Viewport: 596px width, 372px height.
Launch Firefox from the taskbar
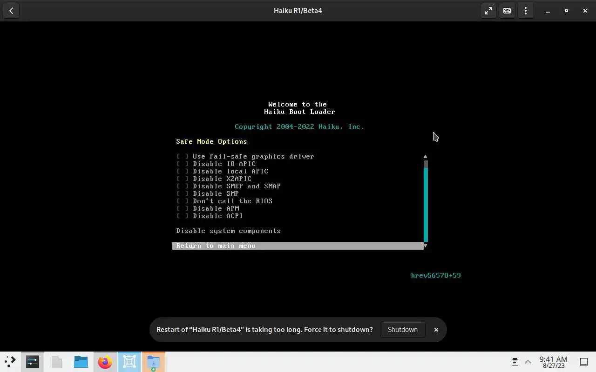tap(105, 362)
